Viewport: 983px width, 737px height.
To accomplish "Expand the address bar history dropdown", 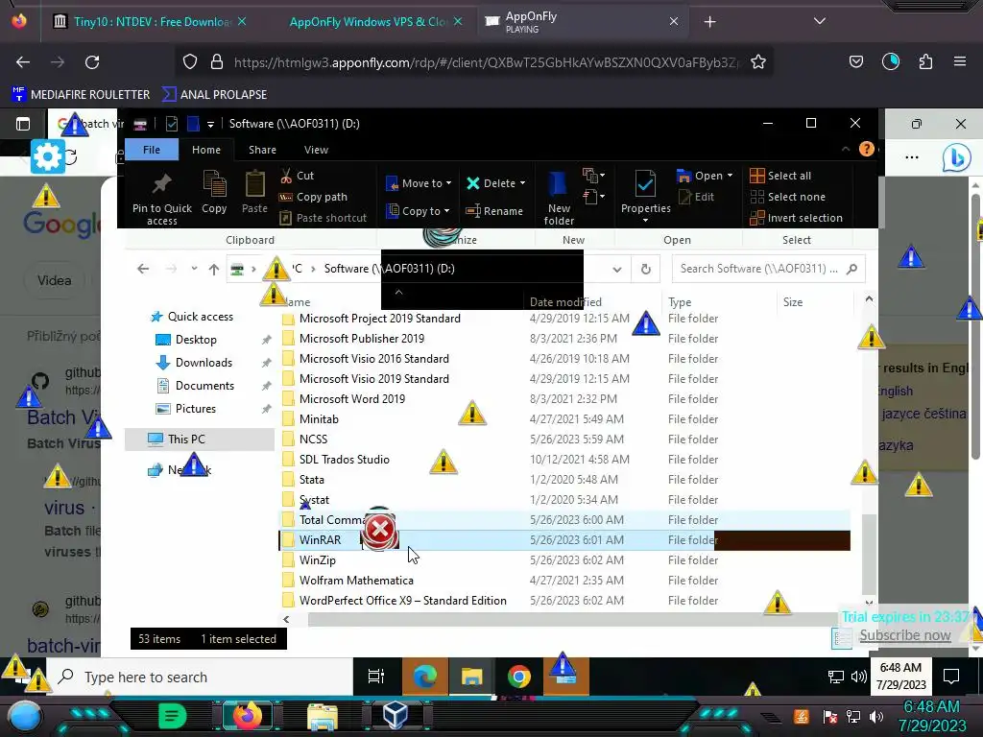I will [x=617, y=269].
